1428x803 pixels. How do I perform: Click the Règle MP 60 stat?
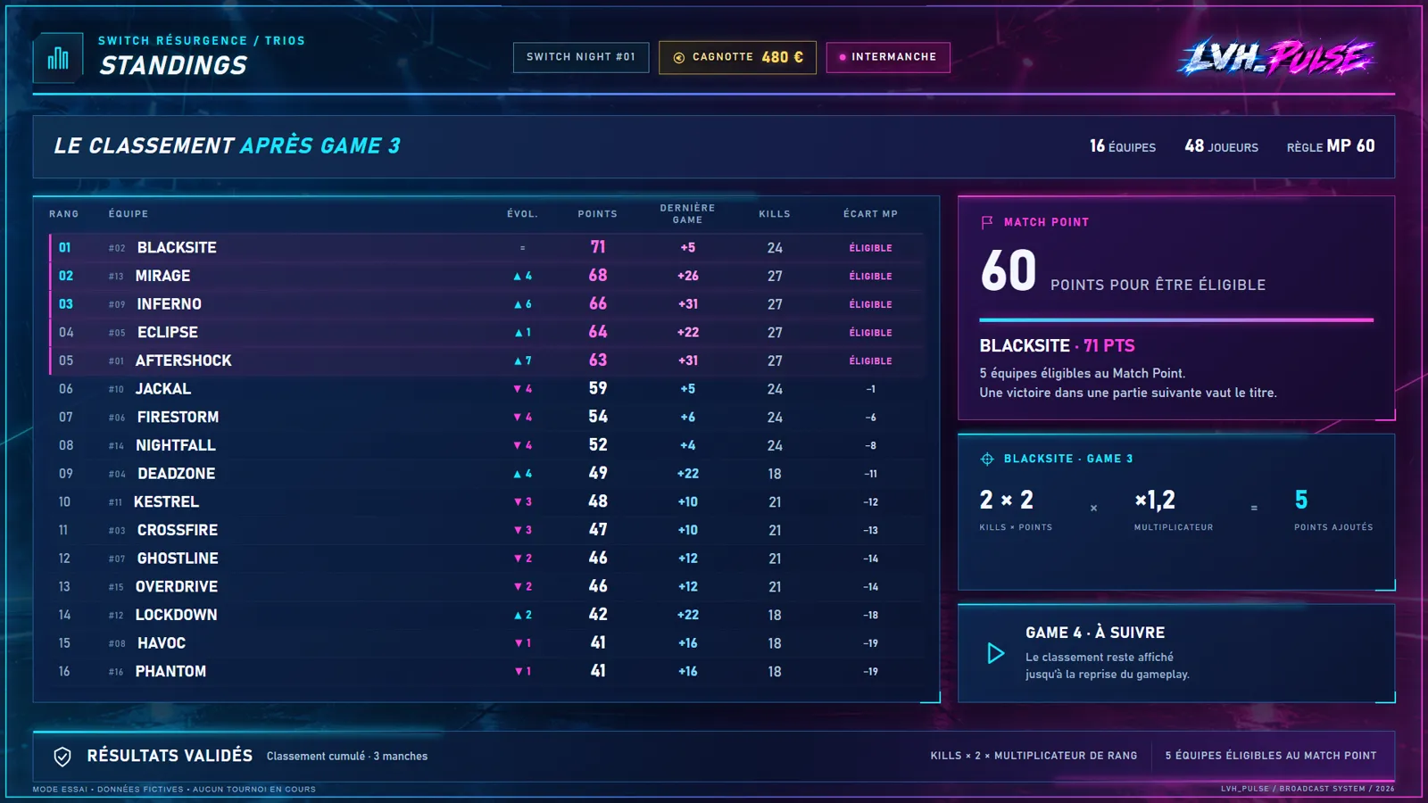[1331, 146]
